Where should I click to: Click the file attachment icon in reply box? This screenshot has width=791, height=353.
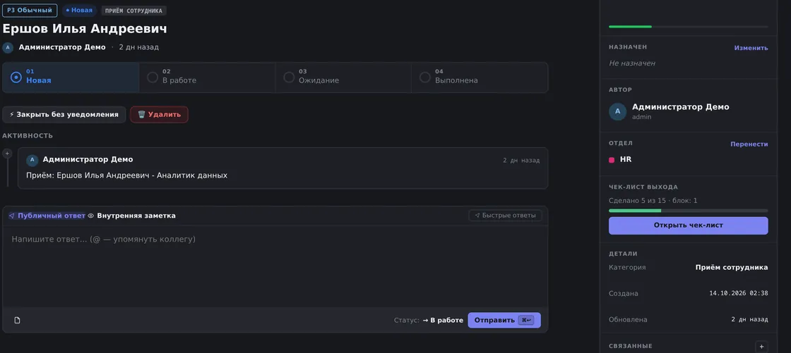click(17, 321)
